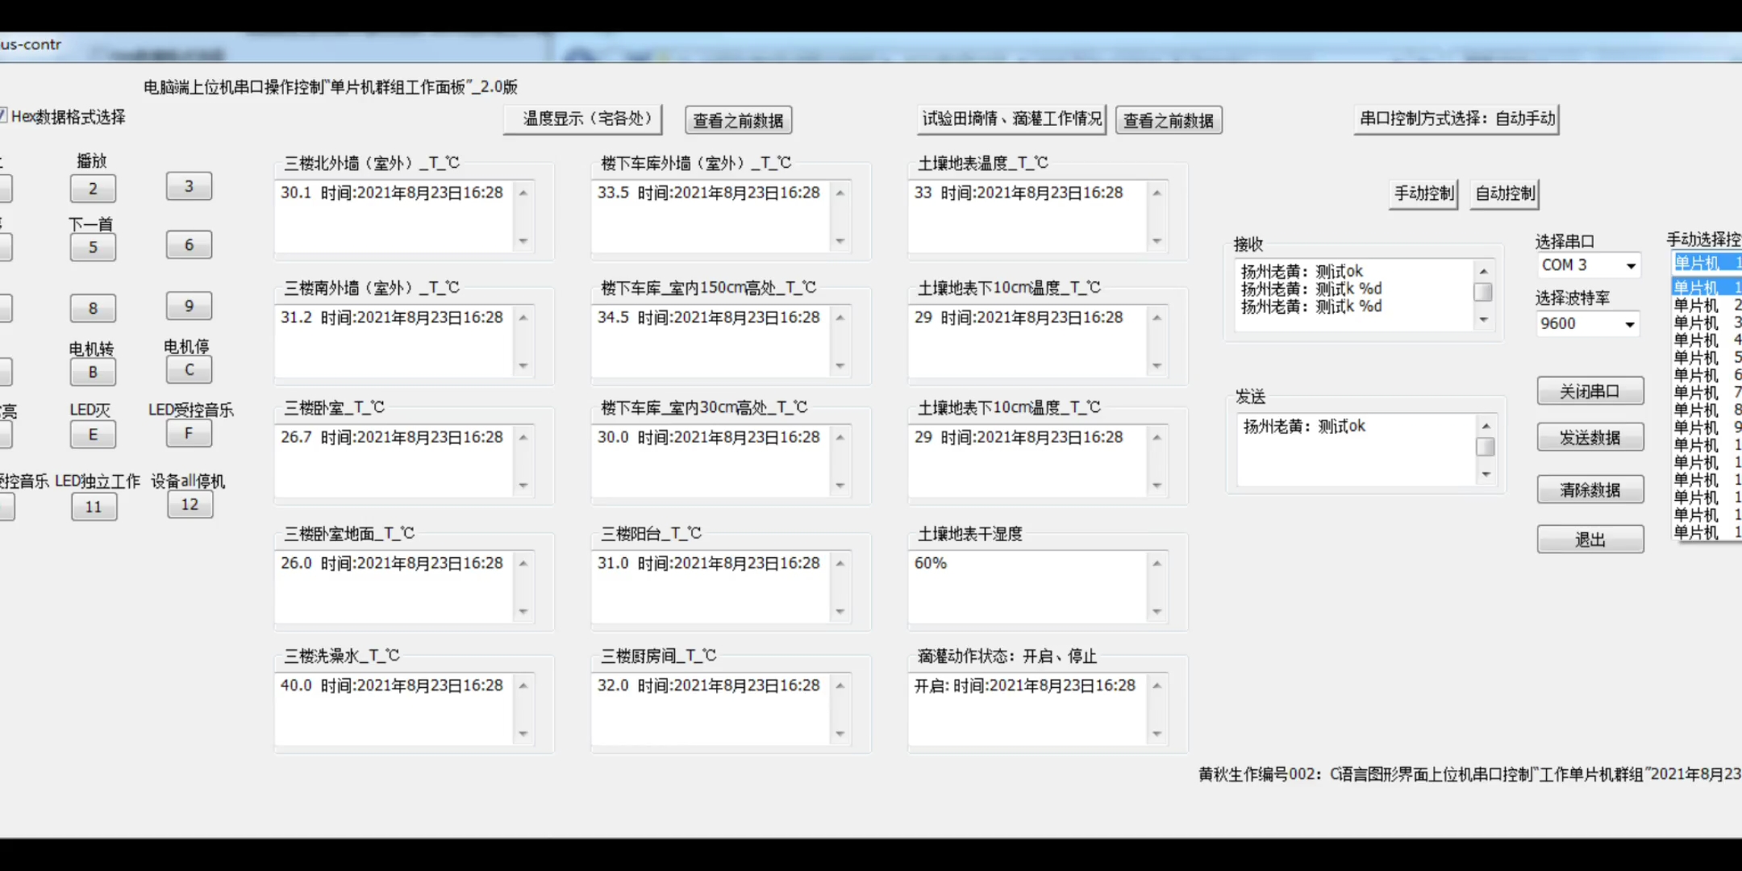Toggle the Hex数据格式选择 checkbox

pos(3,116)
